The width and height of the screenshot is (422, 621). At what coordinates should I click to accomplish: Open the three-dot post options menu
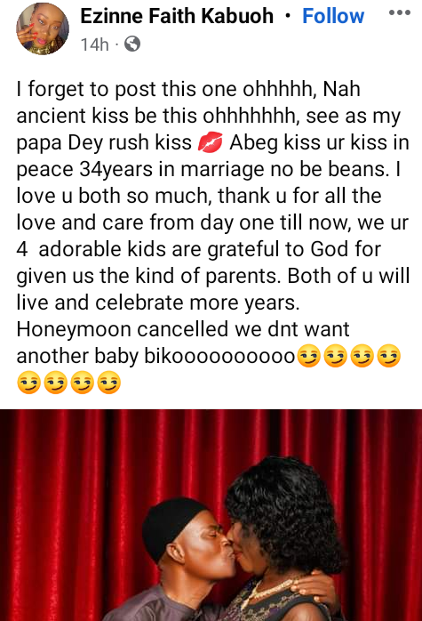click(400, 12)
